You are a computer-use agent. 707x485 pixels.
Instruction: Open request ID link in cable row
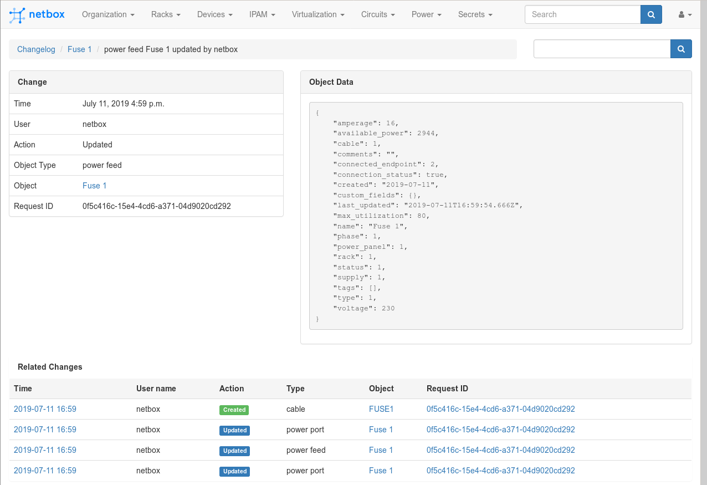[x=501, y=409]
